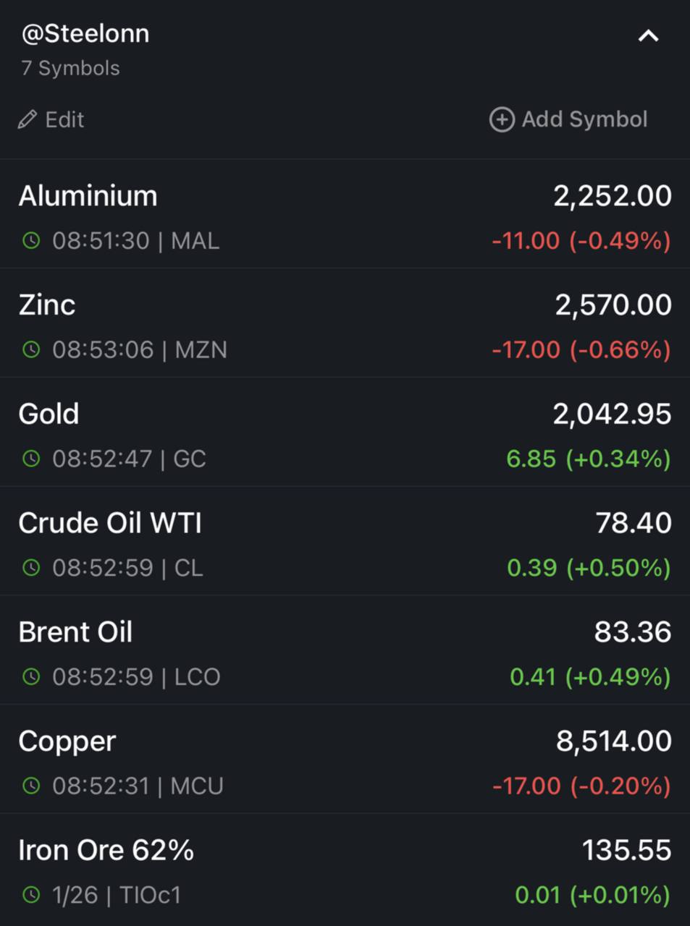Click the clock icon in Iron Ore 62% row
Screen dimensions: 690x926
(31, 895)
